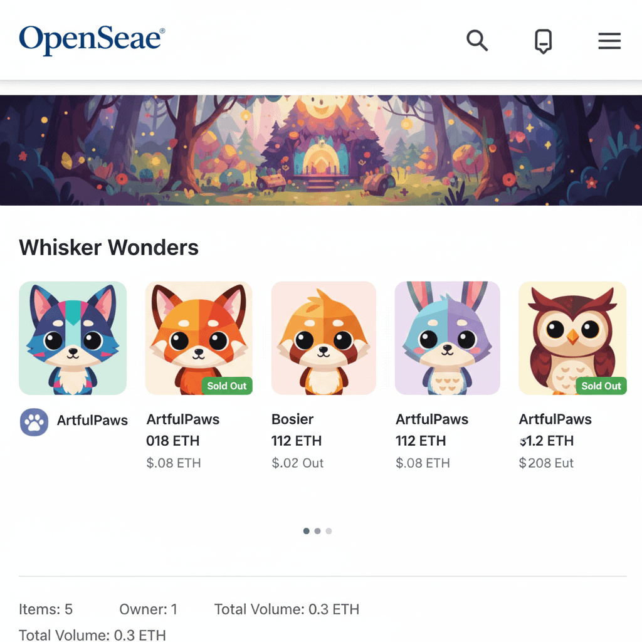Select the second carousel page dot
Viewport: 642px width, 642px height.
point(317,531)
